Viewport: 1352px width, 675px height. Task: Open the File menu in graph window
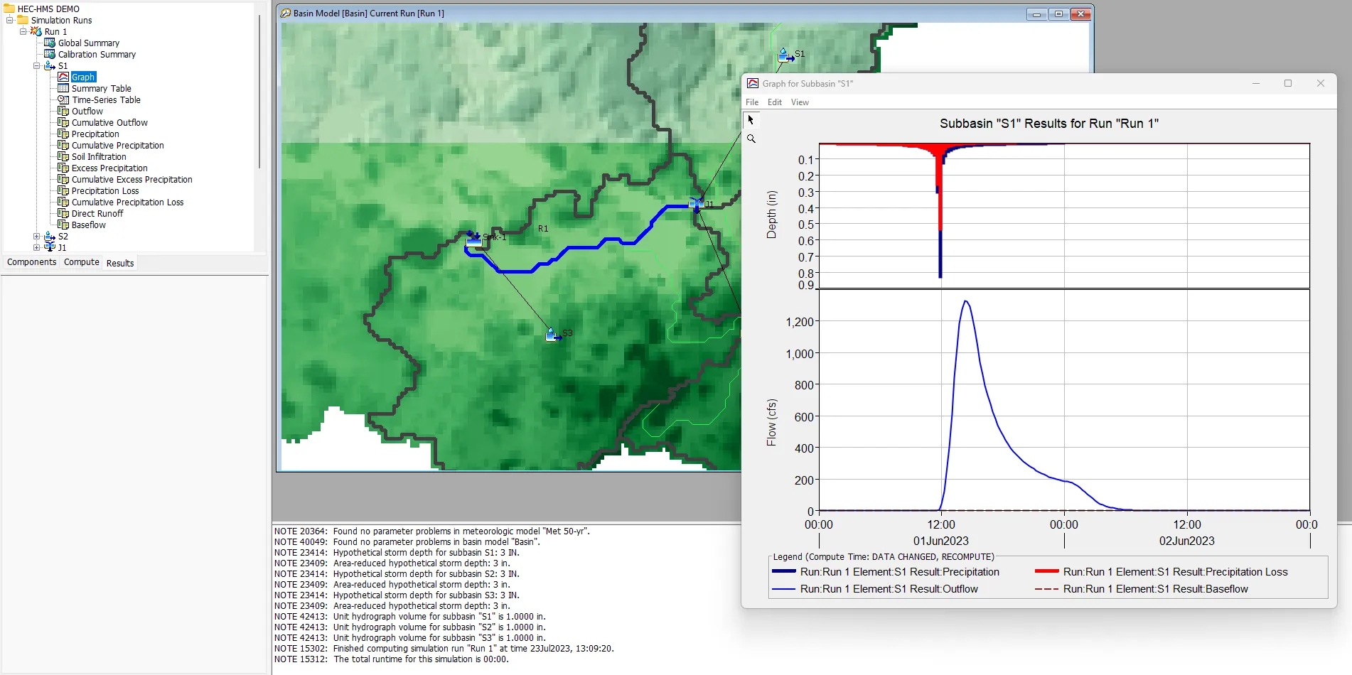(752, 102)
